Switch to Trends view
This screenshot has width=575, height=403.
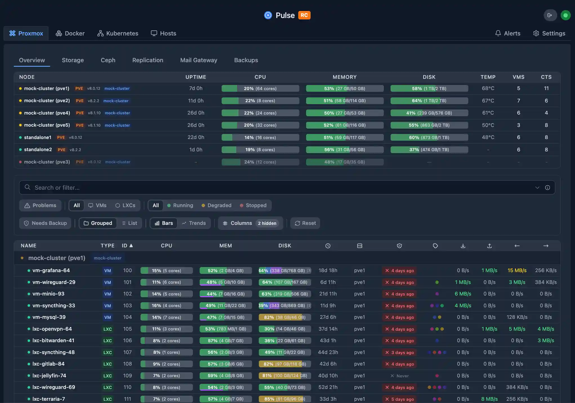(194, 223)
